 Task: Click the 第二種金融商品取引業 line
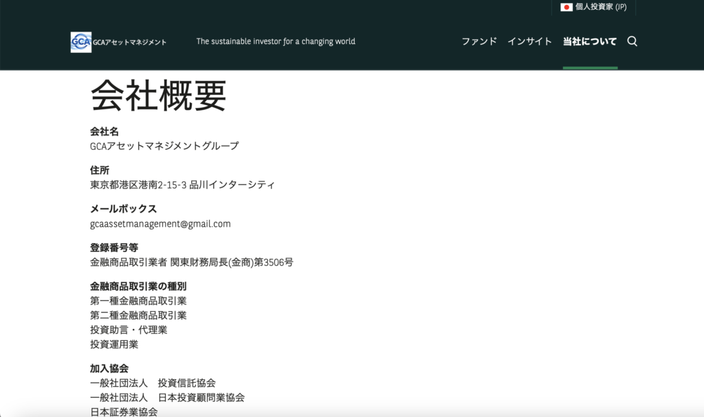138,315
